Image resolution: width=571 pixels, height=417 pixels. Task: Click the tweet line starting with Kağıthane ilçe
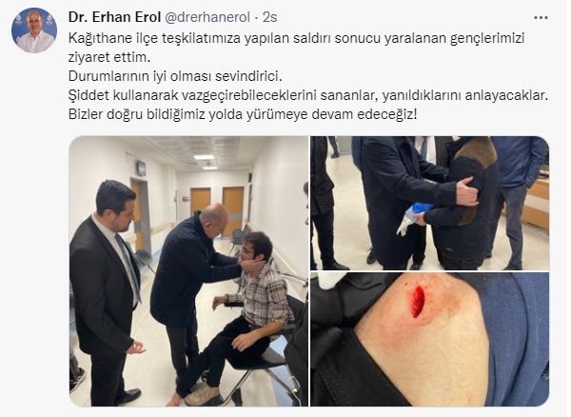click(296, 38)
